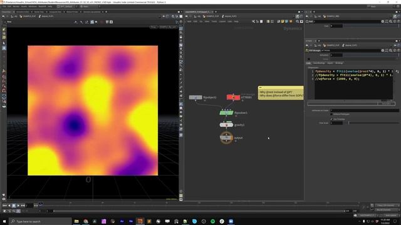Screen dimensions: 401x225
Task: Click the timeline range slider
Action: (199, 211)
